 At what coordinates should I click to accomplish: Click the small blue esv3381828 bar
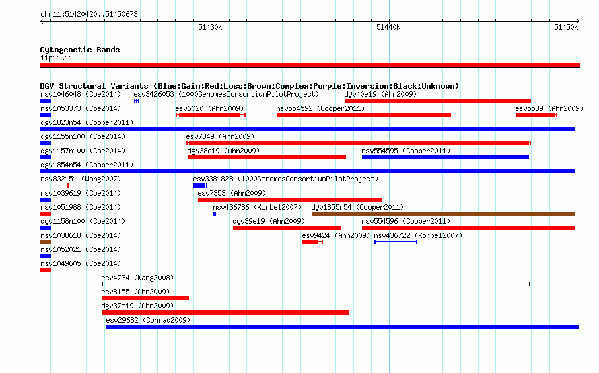pos(200,185)
